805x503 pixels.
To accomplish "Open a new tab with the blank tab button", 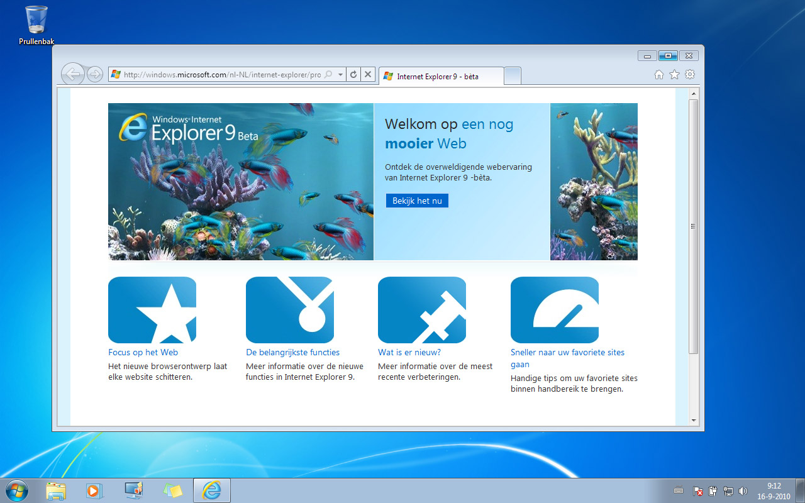I will (x=513, y=76).
